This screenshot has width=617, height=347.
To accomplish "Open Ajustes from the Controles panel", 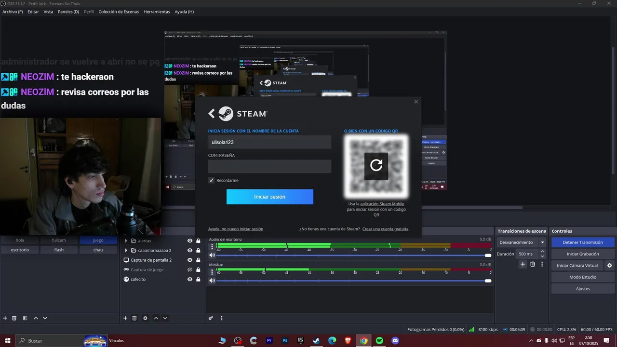I will 583,289.
